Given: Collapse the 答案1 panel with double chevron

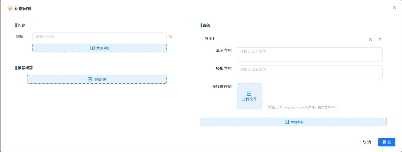Looking at the screenshot, I should [x=380, y=39].
